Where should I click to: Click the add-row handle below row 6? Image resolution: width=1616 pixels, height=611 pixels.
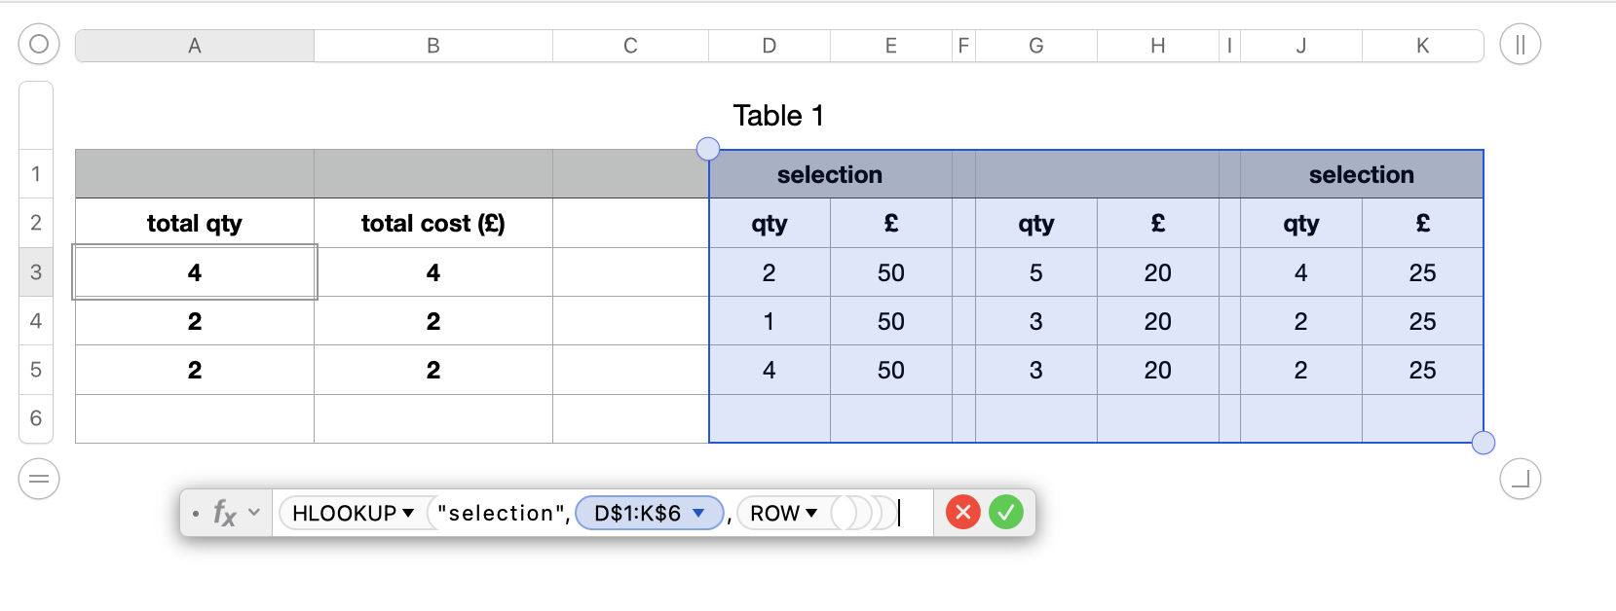click(x=39, y=479)
